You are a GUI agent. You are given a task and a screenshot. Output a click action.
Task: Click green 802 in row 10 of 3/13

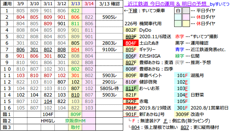pyautogui.click(x=75, y=69)
